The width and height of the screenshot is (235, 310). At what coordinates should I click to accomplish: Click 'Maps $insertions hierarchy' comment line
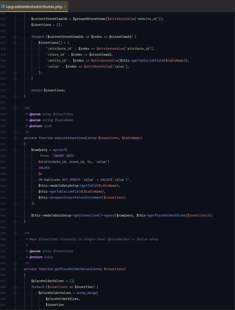tap(94, 239)
